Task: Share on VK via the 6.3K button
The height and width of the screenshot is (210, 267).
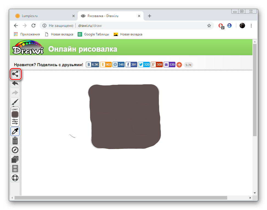Action: pos(92,65)
